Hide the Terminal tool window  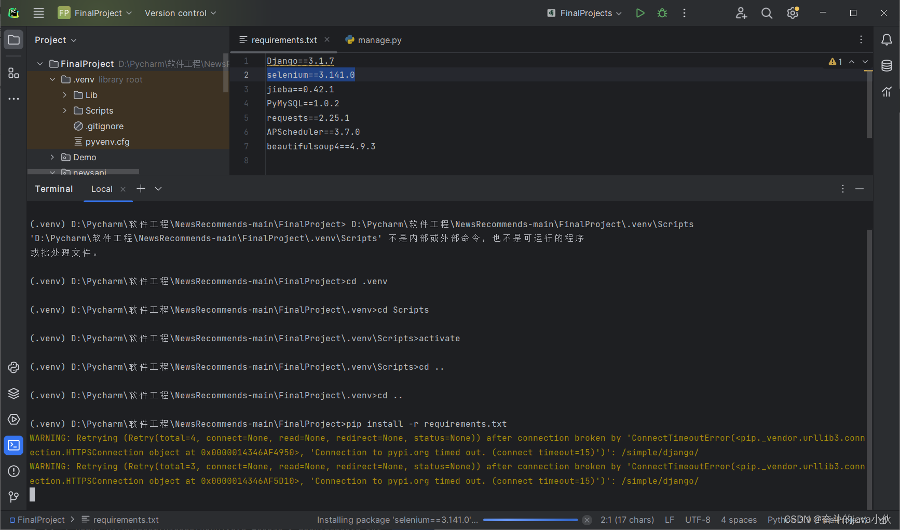860,189
